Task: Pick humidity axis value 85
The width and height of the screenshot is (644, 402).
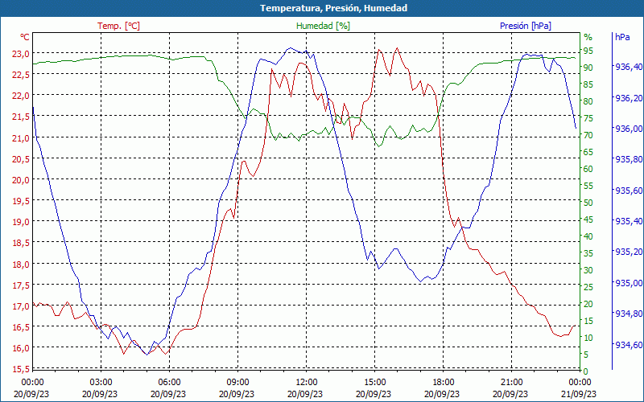Action: pos(588,84)
